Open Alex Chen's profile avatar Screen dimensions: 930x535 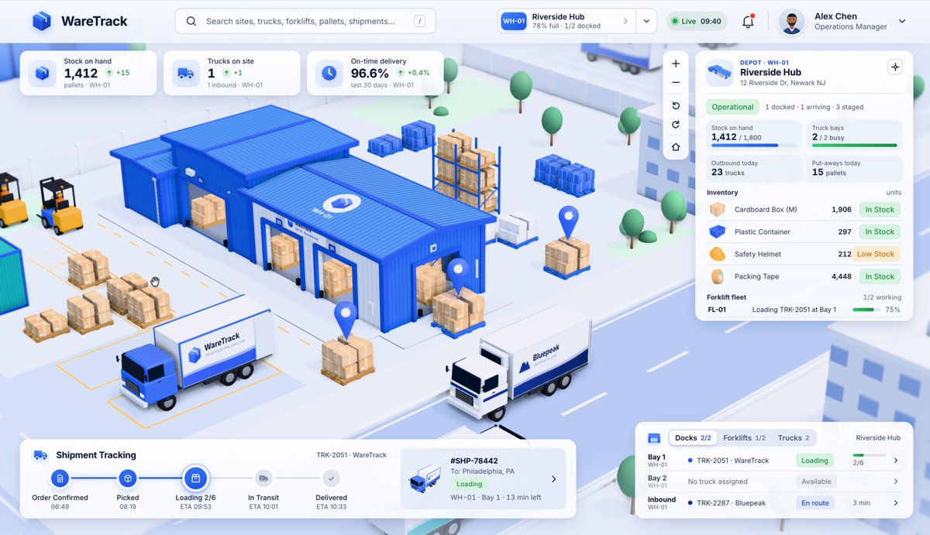[x=791, y=22]
